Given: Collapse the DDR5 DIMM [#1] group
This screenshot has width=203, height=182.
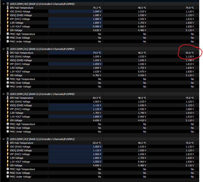Looking at the screenshot, I should [4, 49].
